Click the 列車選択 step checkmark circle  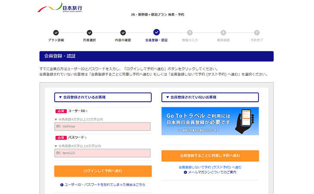[90, 32]
